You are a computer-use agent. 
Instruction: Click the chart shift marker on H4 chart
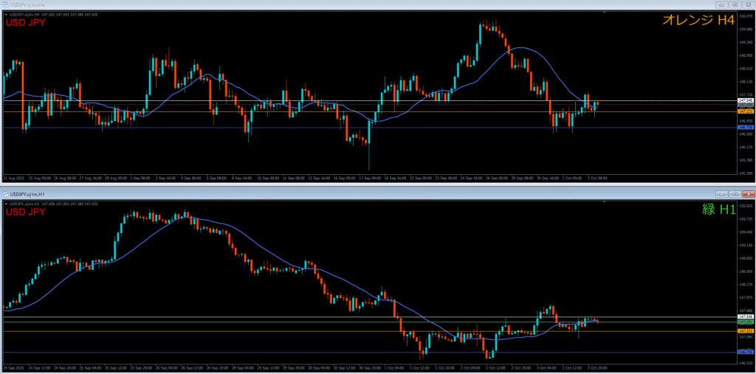[604, 13]
